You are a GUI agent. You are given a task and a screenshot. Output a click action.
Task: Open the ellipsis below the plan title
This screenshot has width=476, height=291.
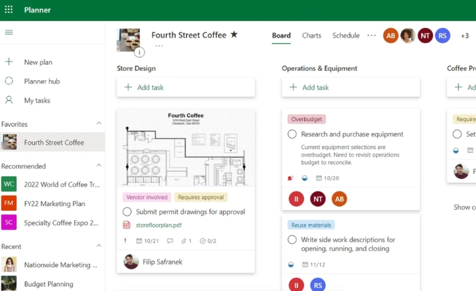(x=159, y=46)
